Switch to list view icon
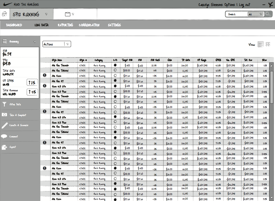Image resolution: width=275 pixels, height=201 pixels. [260, 44]
